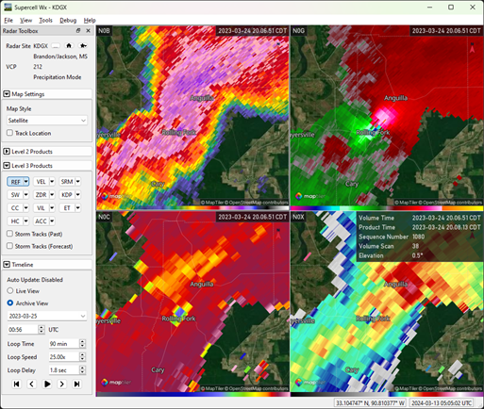Enable the Track Location checkbox

[x=9, y=133]
